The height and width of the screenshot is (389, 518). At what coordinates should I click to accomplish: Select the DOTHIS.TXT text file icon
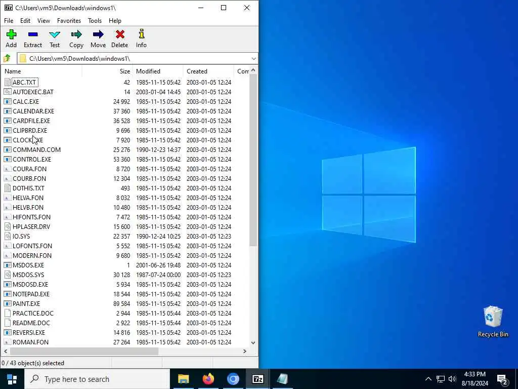[x=8, y=188]
